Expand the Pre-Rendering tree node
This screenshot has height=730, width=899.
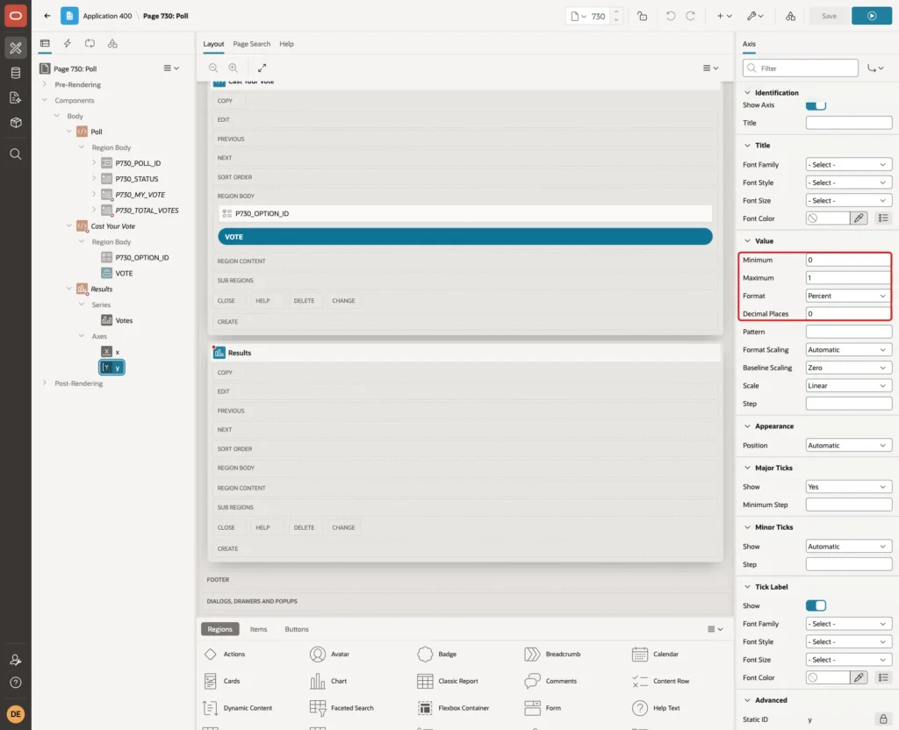click(45, 84)
